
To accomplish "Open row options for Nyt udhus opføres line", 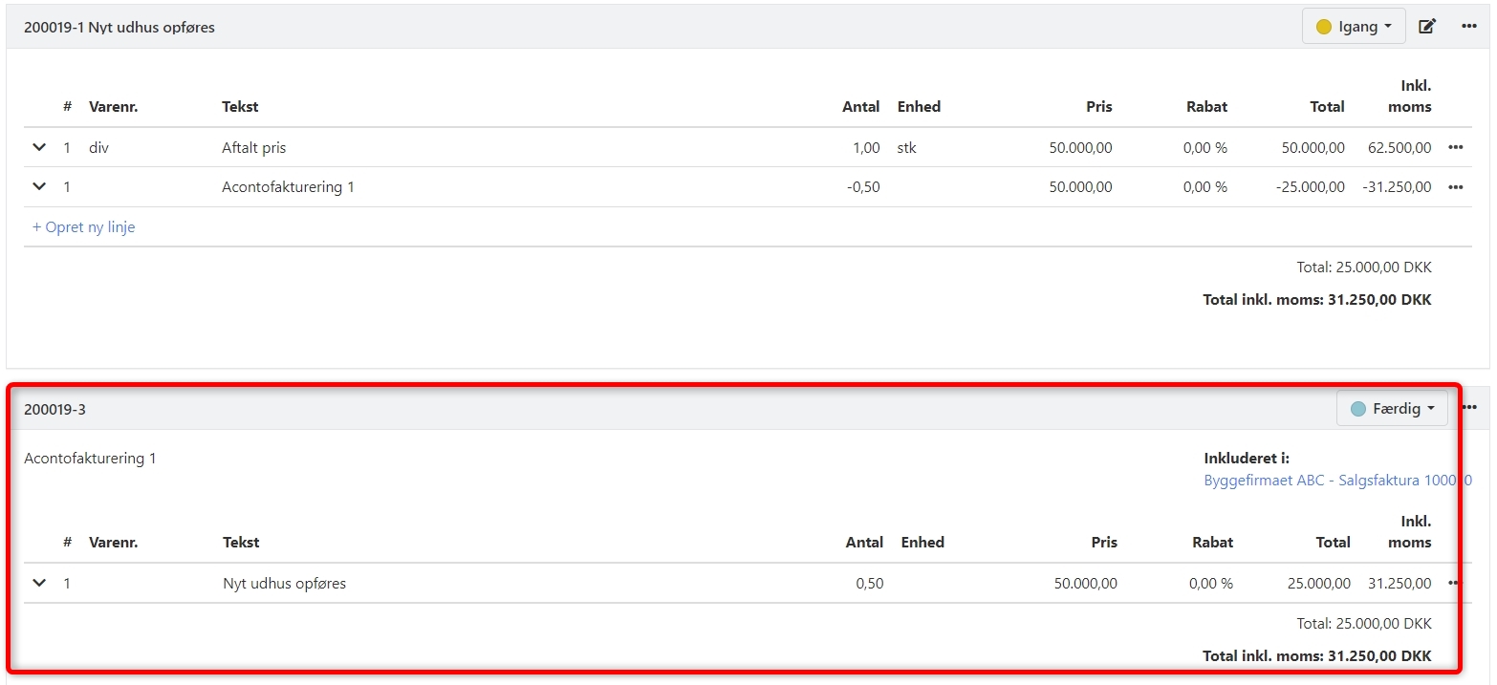I will (x=1453, y=584).
